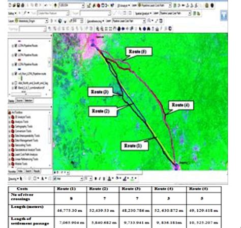Click the Italic text icon

pos(100,179)
